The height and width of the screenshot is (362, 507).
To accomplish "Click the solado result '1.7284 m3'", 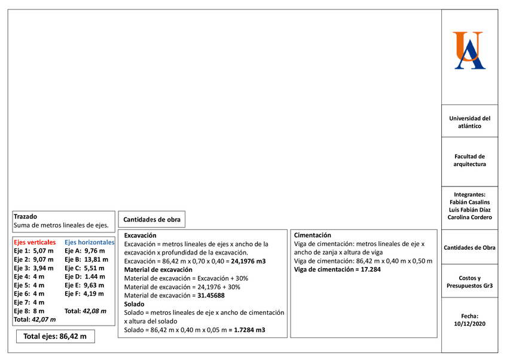I will [249, 330].
